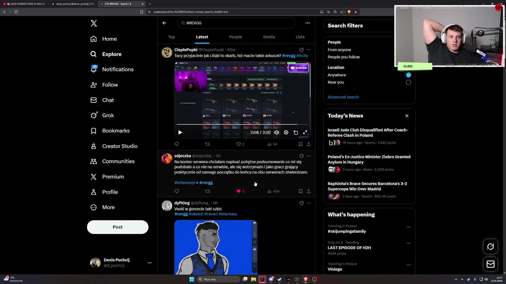Switch to the Top tab
This screenshot has width=506, height=284.
tap(171, 37)
